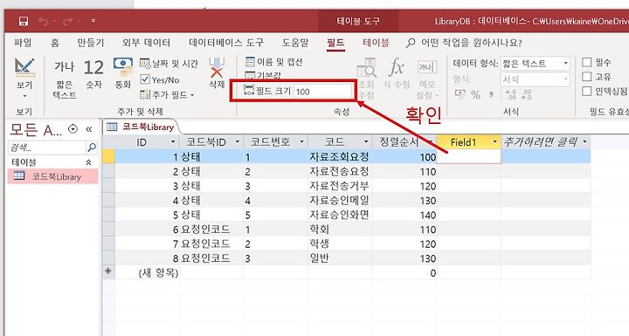The image size is (629, 336).
Task: Open the 외부 데이터 ribbon tab
Action: (x=146, y=43)
